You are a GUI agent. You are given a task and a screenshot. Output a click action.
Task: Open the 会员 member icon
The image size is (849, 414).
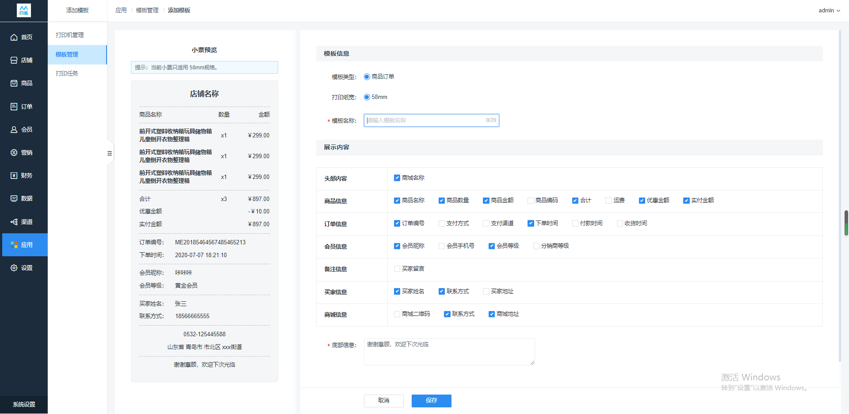pos(14,129)
